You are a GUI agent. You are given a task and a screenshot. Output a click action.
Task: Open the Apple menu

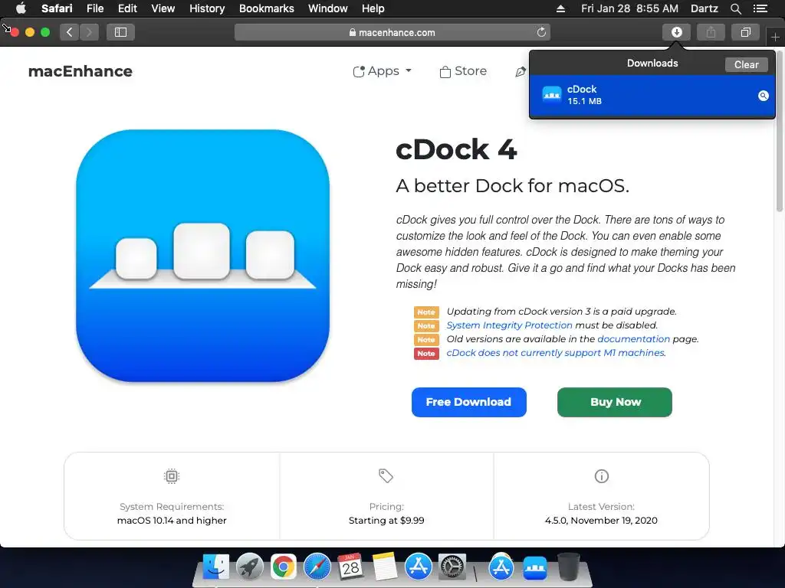pyautogui.click(x=21, y=8)
